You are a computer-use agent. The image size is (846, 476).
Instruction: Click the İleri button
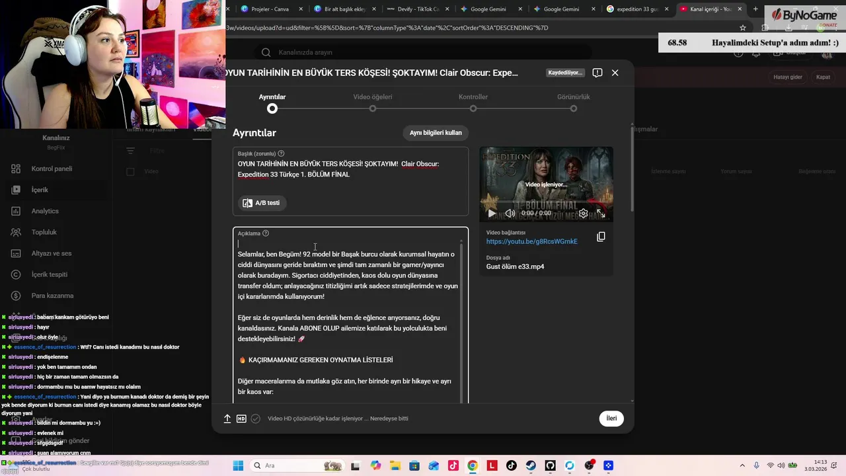click(x=611, y=418)
